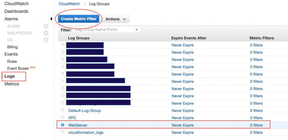The image size is (288, 140).
Task: Click the Metric Filters column header
Action: coord(262,38)
